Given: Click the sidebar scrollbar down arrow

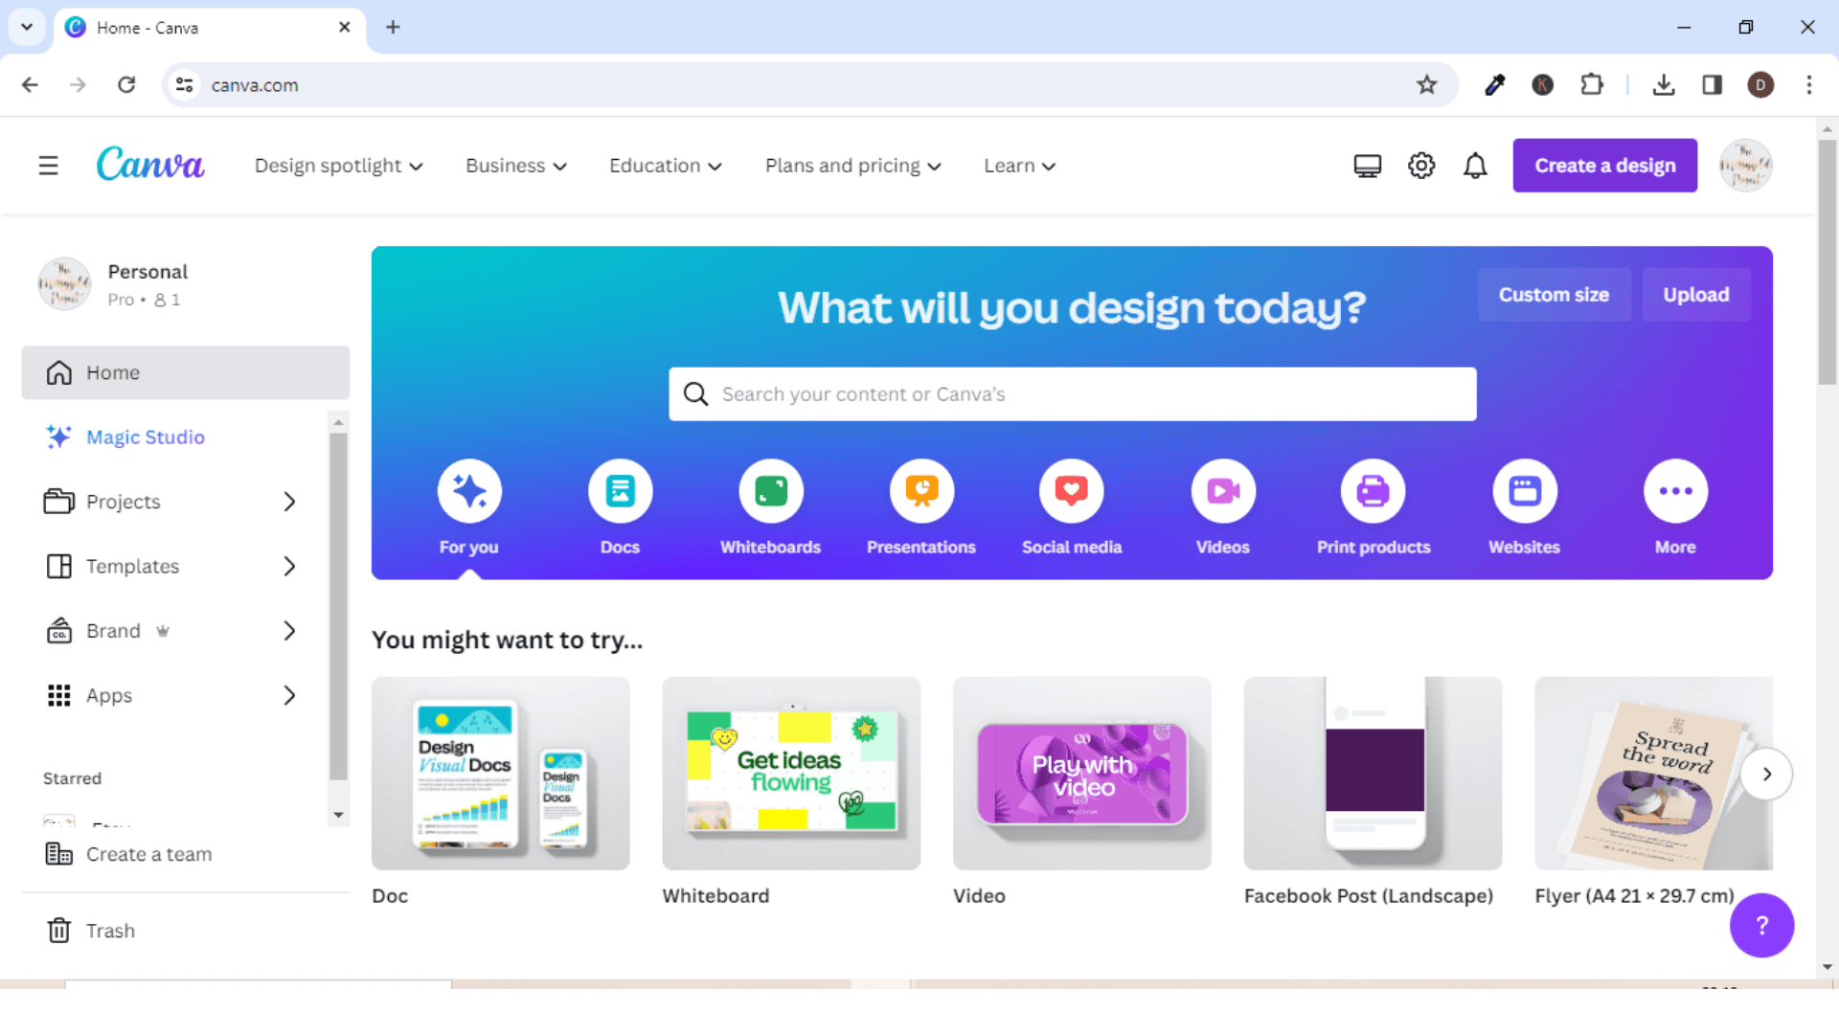Looking at the screenshot, I should pos(338,816).
